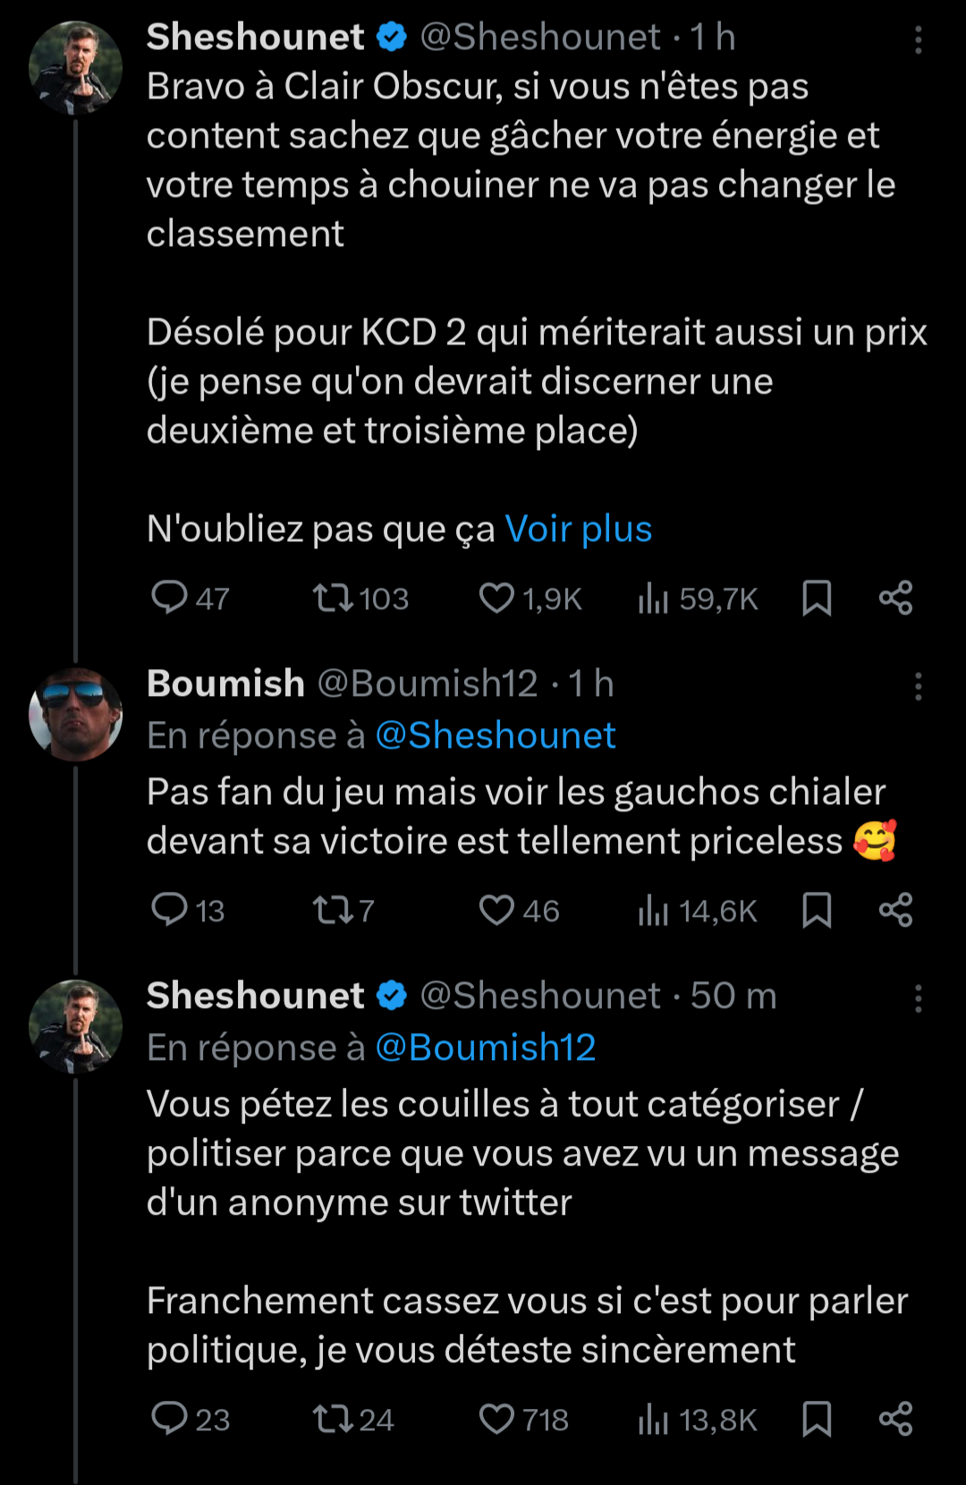Like the reply with 718 likes

click(496, 1419)
